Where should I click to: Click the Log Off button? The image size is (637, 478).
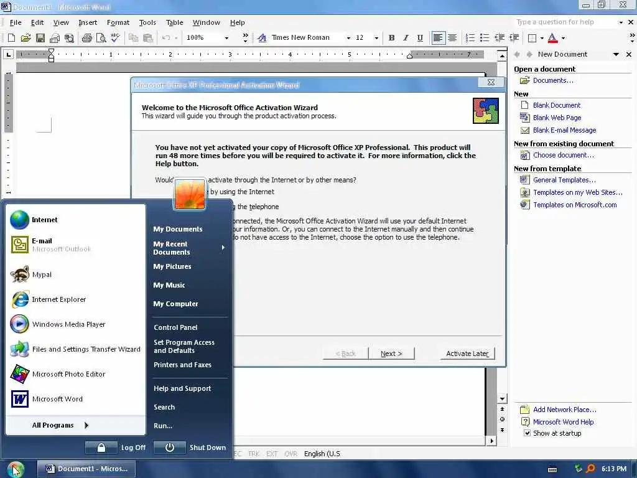click(x=116, y=448)
